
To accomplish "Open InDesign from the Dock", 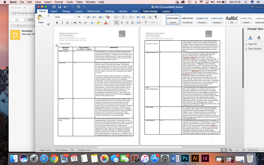I will pos(205,158).
